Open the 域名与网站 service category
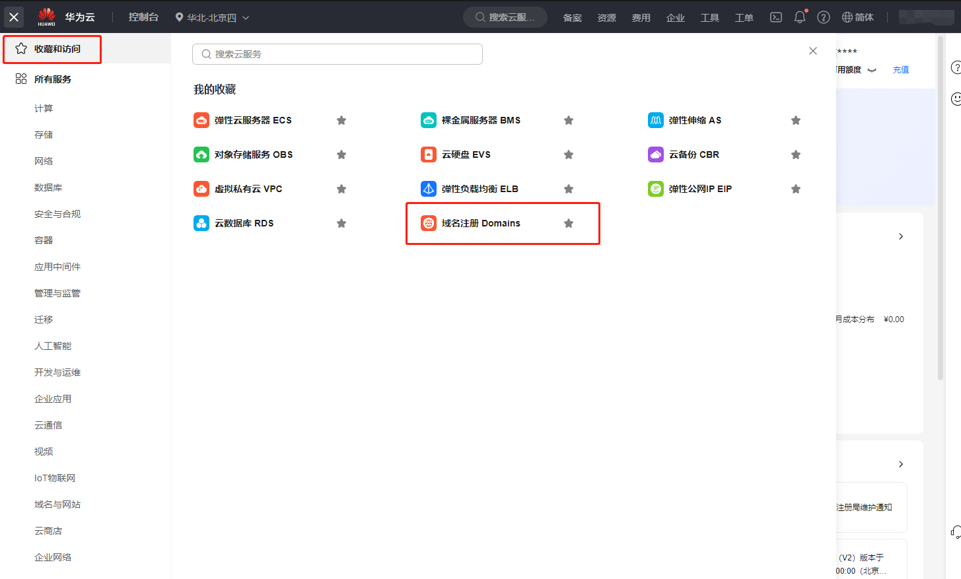961x579 pixels. point(57,504)
